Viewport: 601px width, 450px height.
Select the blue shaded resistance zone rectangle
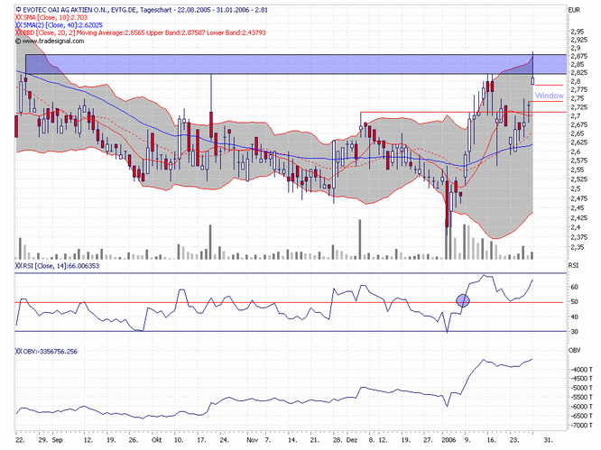(x=271, y=64)
